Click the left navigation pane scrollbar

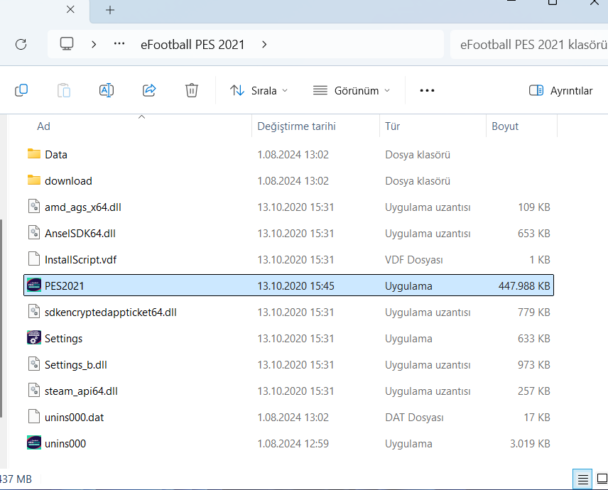coord(1,318)
